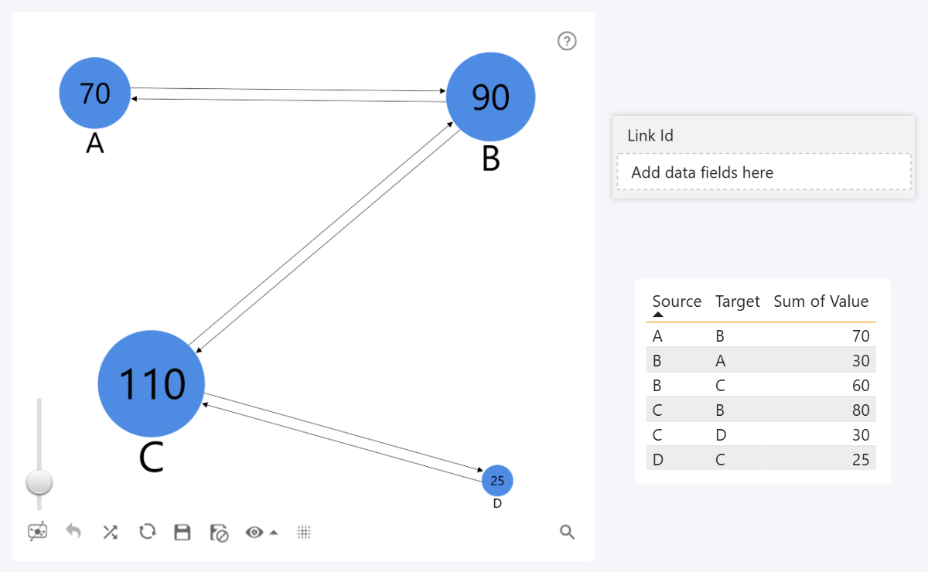The height and width of the screenshot is (572, 928).
Task: Click the shuffle layout icon
Action: [110, 532]
